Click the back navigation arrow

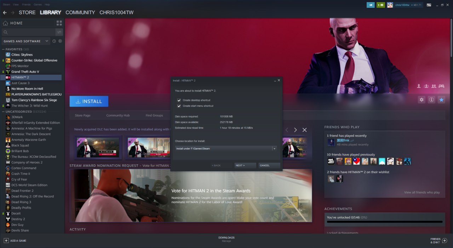(5, 12)
